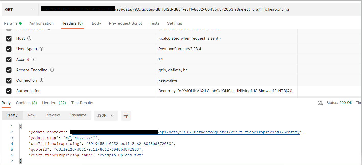The image size is (362, 165).
Task: Click the Bearer token value field
Action: (226, 91)
